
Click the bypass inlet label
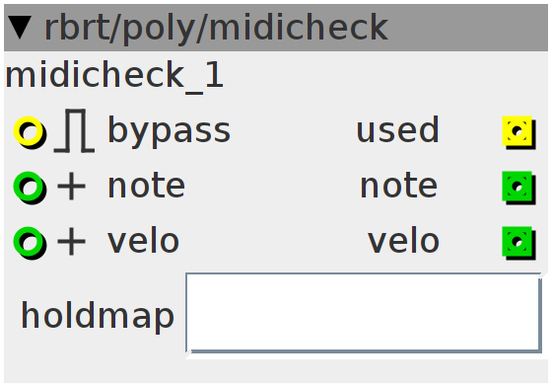[169, 131]
